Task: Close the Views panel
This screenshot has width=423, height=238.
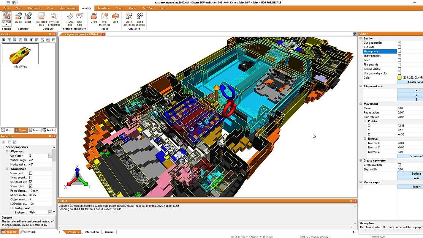Action: point(54,34)
